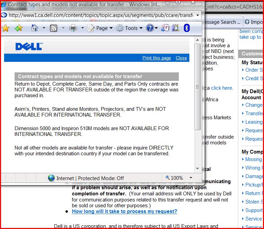Open the address bar dropdown arrow
Screen dimensions: 264x229
pos(198,15)
